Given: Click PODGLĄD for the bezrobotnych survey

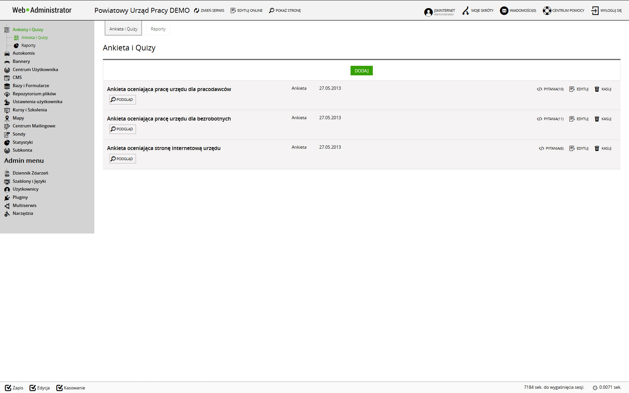Looking at the screenshot, I should (122, 129).
